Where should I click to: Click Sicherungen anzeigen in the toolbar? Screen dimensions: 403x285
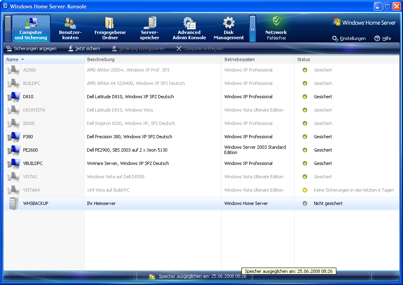[31, 49]
